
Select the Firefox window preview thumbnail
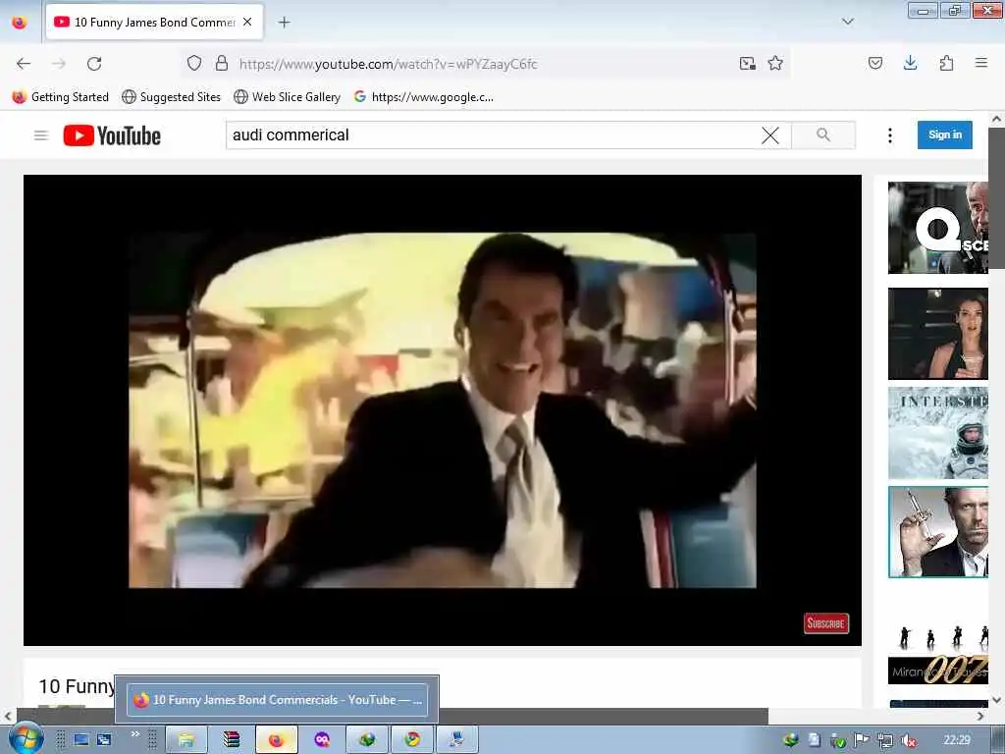tap(277, 699)
